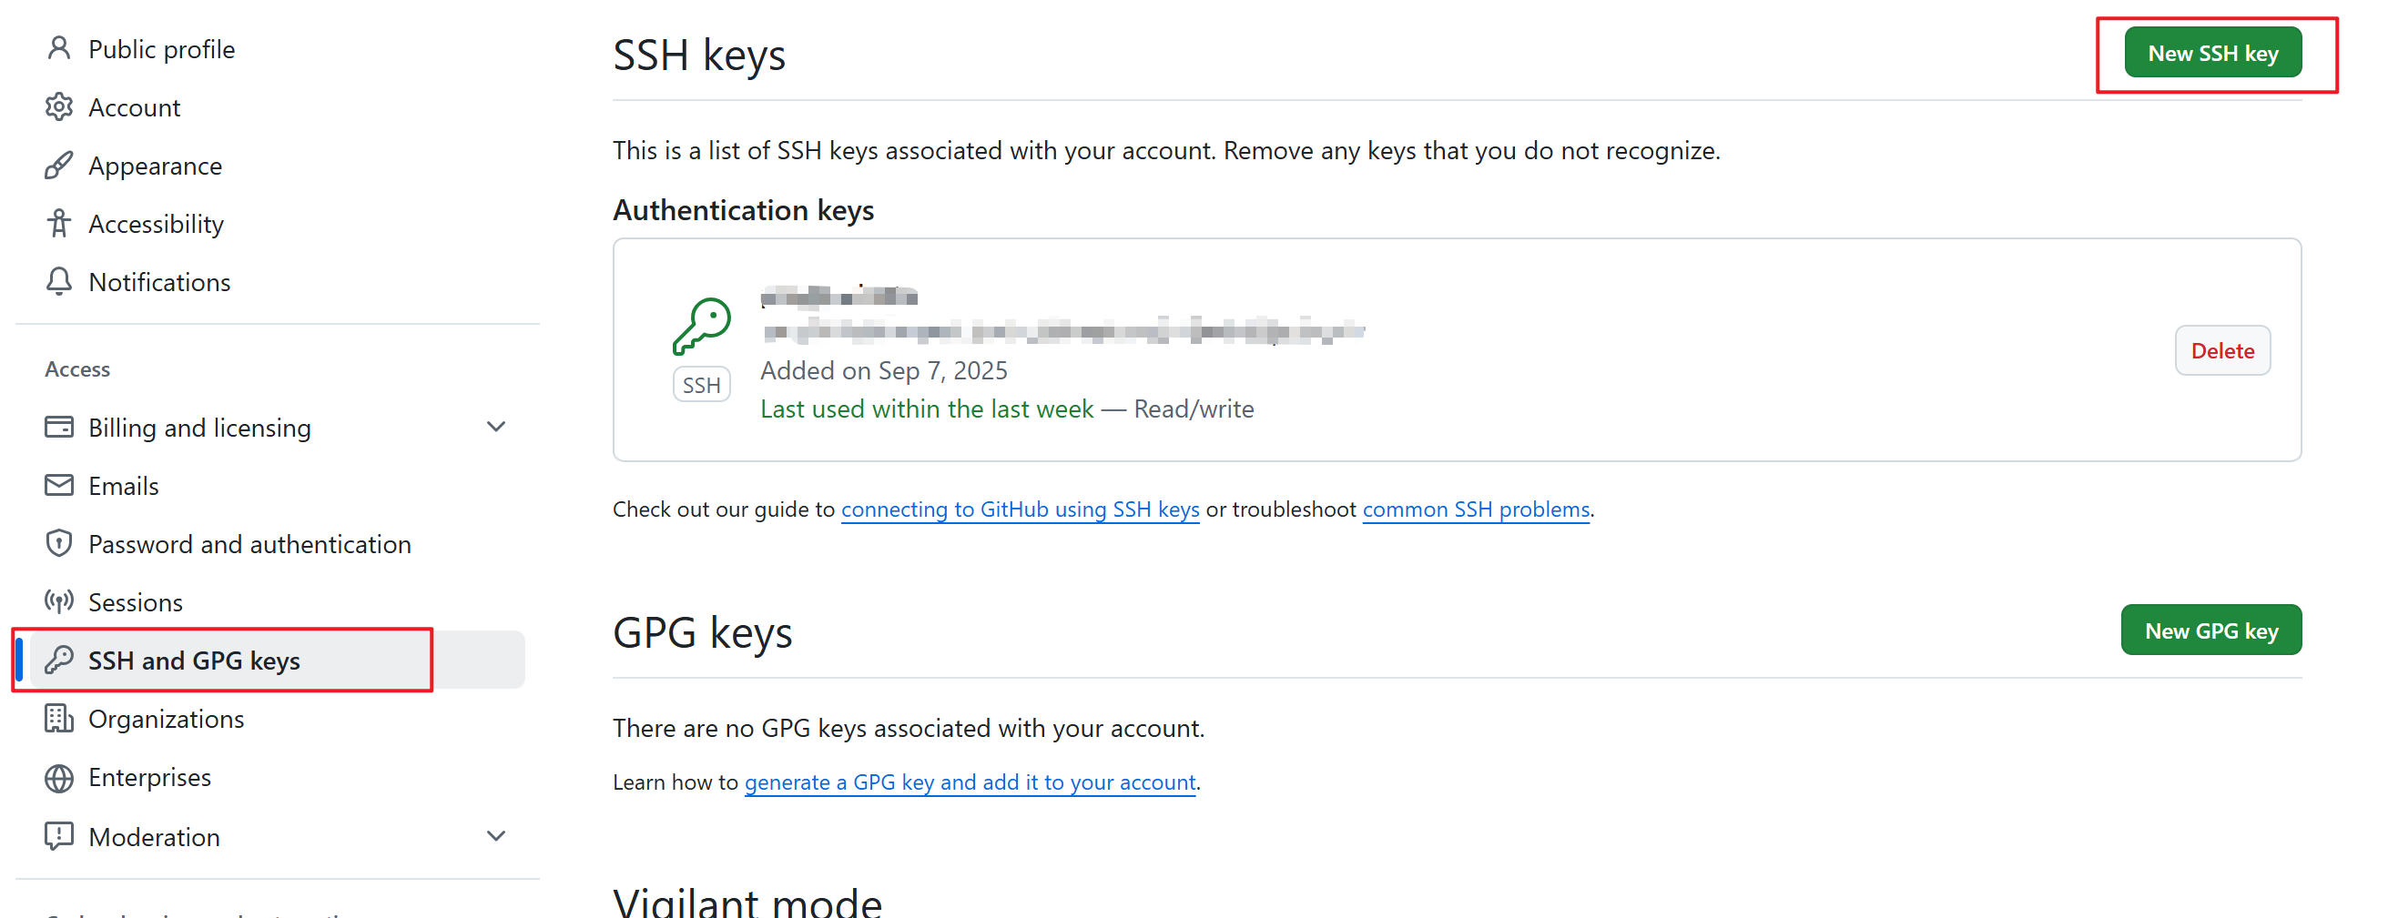Open Appearance settings
2388x918 pixels.
point(155,166)
